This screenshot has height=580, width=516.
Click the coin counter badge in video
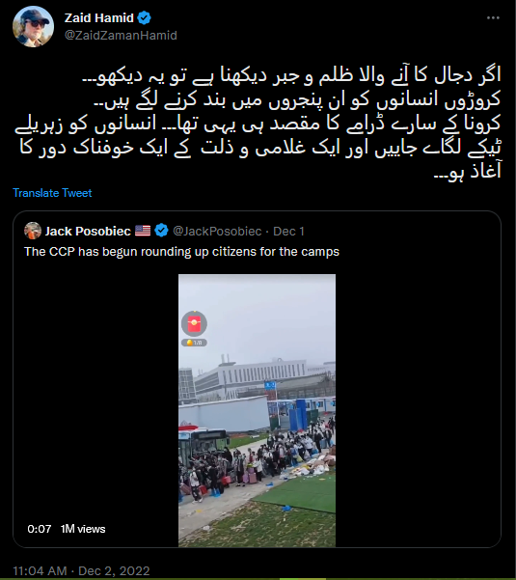point(194,343)
